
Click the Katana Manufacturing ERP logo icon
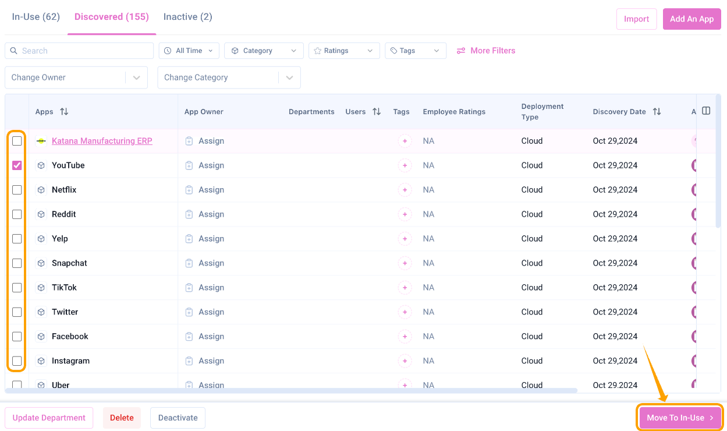pos(41,141)
